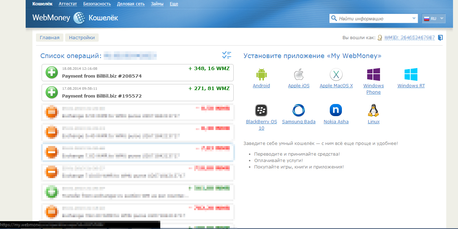Click green plus icon of payment #208574
The width and height of the screenshot is (458, 229).
[52, 73]
